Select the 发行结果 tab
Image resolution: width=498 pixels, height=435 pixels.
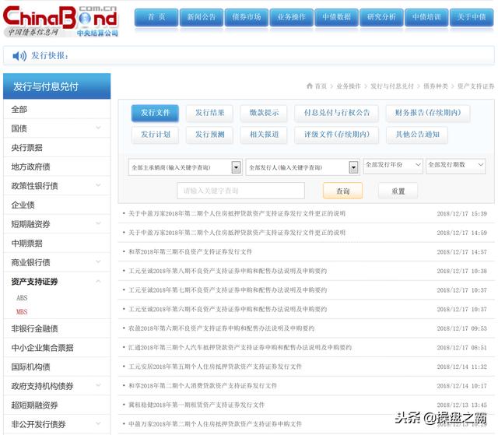(209, 113)
